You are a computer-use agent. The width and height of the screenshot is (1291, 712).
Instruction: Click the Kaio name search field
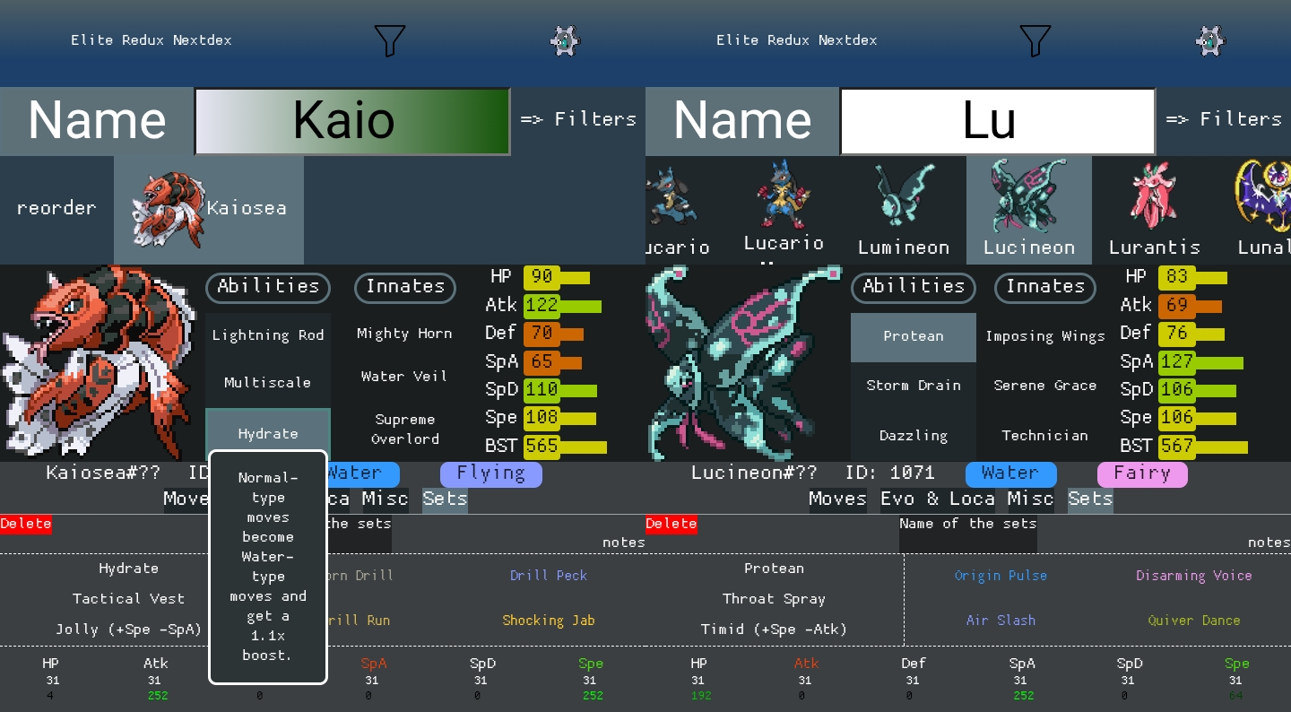point(351,121)
